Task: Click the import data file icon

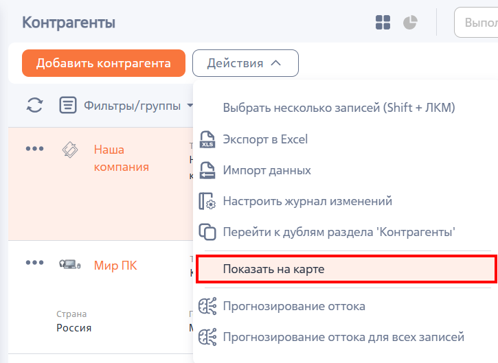Action: [x=207, y=170]
